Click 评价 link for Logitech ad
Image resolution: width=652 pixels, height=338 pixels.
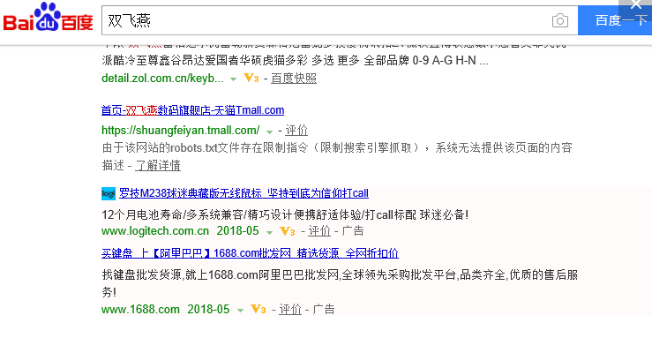tap(319, 230)
